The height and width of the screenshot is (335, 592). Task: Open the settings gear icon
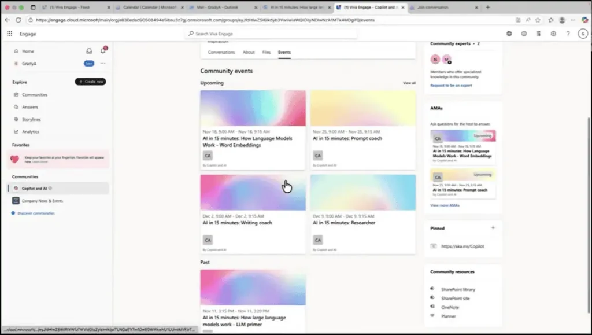553,34
